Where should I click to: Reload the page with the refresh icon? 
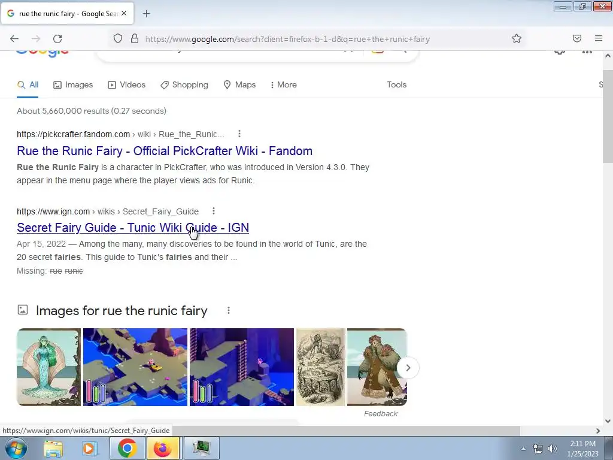click(57, 39)
